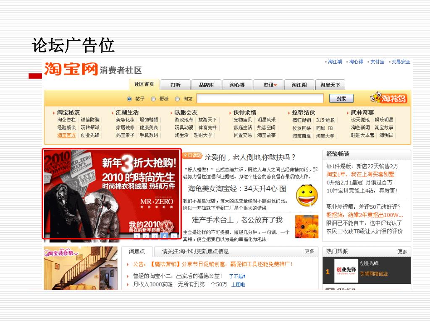Screen dimensions: 430x322
Task: Open the 手机数码 forum link
Action: click(x=149, y=135)
